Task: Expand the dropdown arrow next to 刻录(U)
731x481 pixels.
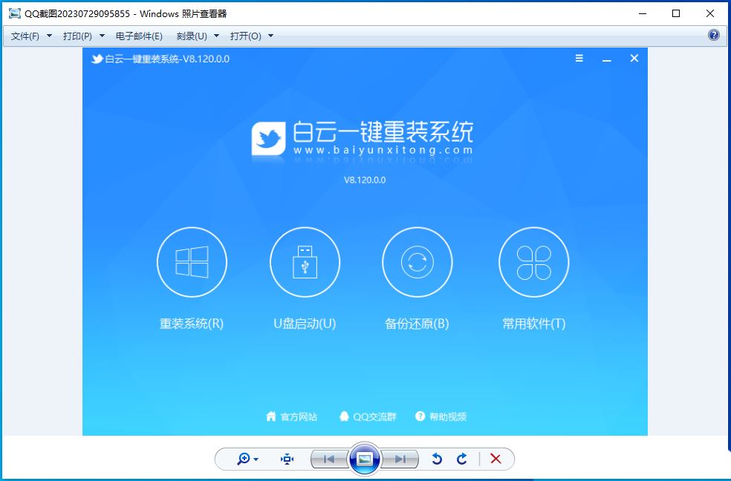Action: point(216,36)
